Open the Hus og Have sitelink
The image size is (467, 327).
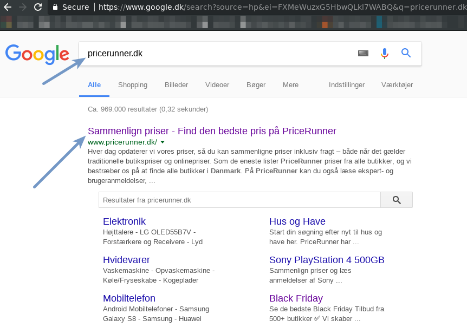pyautogui.click(x=297, y=221)
